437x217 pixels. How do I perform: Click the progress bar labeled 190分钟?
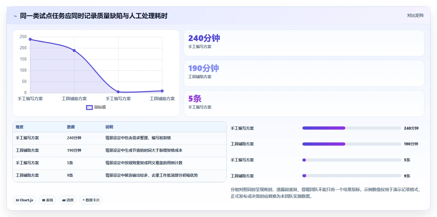point(352,144)
